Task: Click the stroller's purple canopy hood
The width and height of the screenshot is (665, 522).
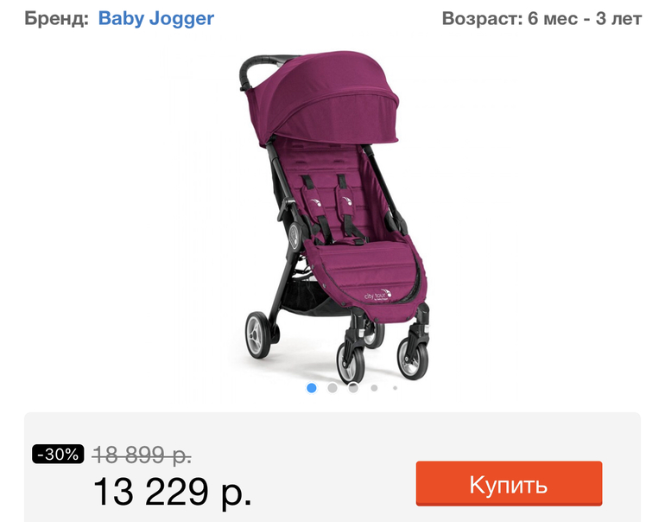Action: (x=325, y=102)
